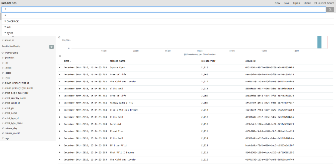Viewport: 336px width, 165px height.
Task: Expand the Square Eyes document row
Action: click(x=60, y=67)
